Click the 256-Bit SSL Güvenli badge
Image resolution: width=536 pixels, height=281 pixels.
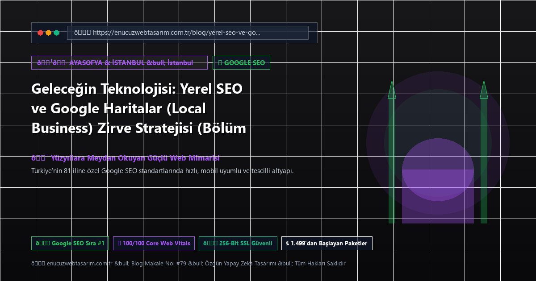238,243
